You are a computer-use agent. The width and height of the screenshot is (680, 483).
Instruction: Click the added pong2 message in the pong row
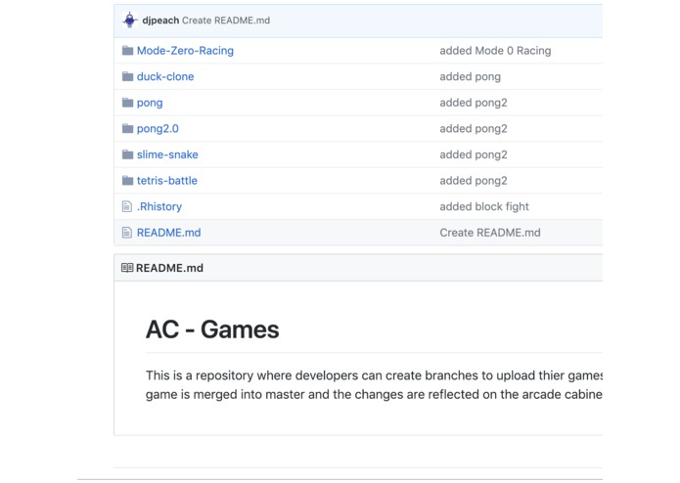click(474, 103)
